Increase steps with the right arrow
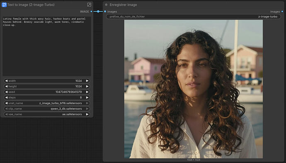This screenshot has width=286, height=163. [87, 97]
